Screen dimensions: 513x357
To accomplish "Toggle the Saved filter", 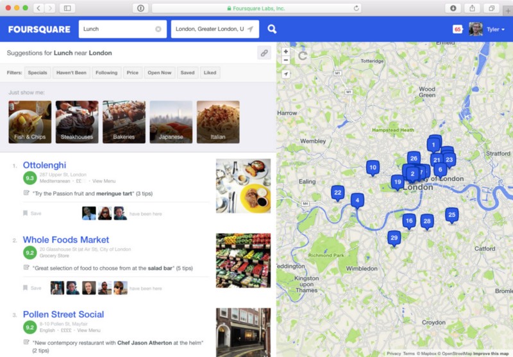I will [x=187, y=73].
